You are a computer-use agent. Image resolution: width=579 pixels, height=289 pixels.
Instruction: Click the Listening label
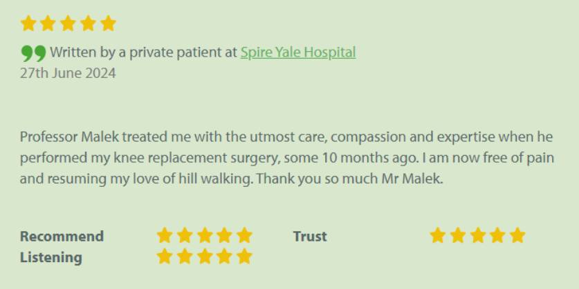tap(50, 258)
